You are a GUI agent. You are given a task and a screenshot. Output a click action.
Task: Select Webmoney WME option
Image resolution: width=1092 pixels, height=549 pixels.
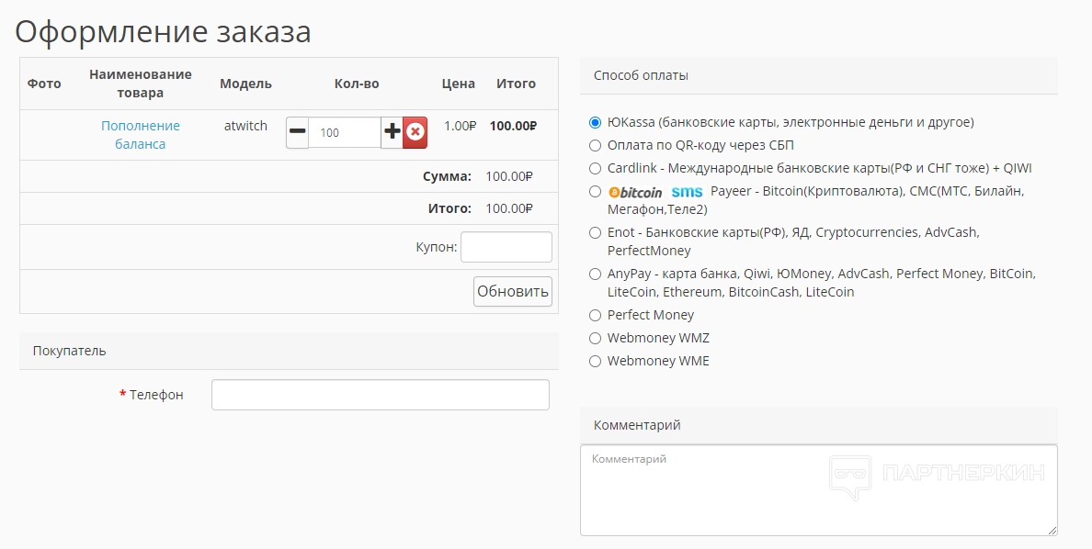click(595, 361)
